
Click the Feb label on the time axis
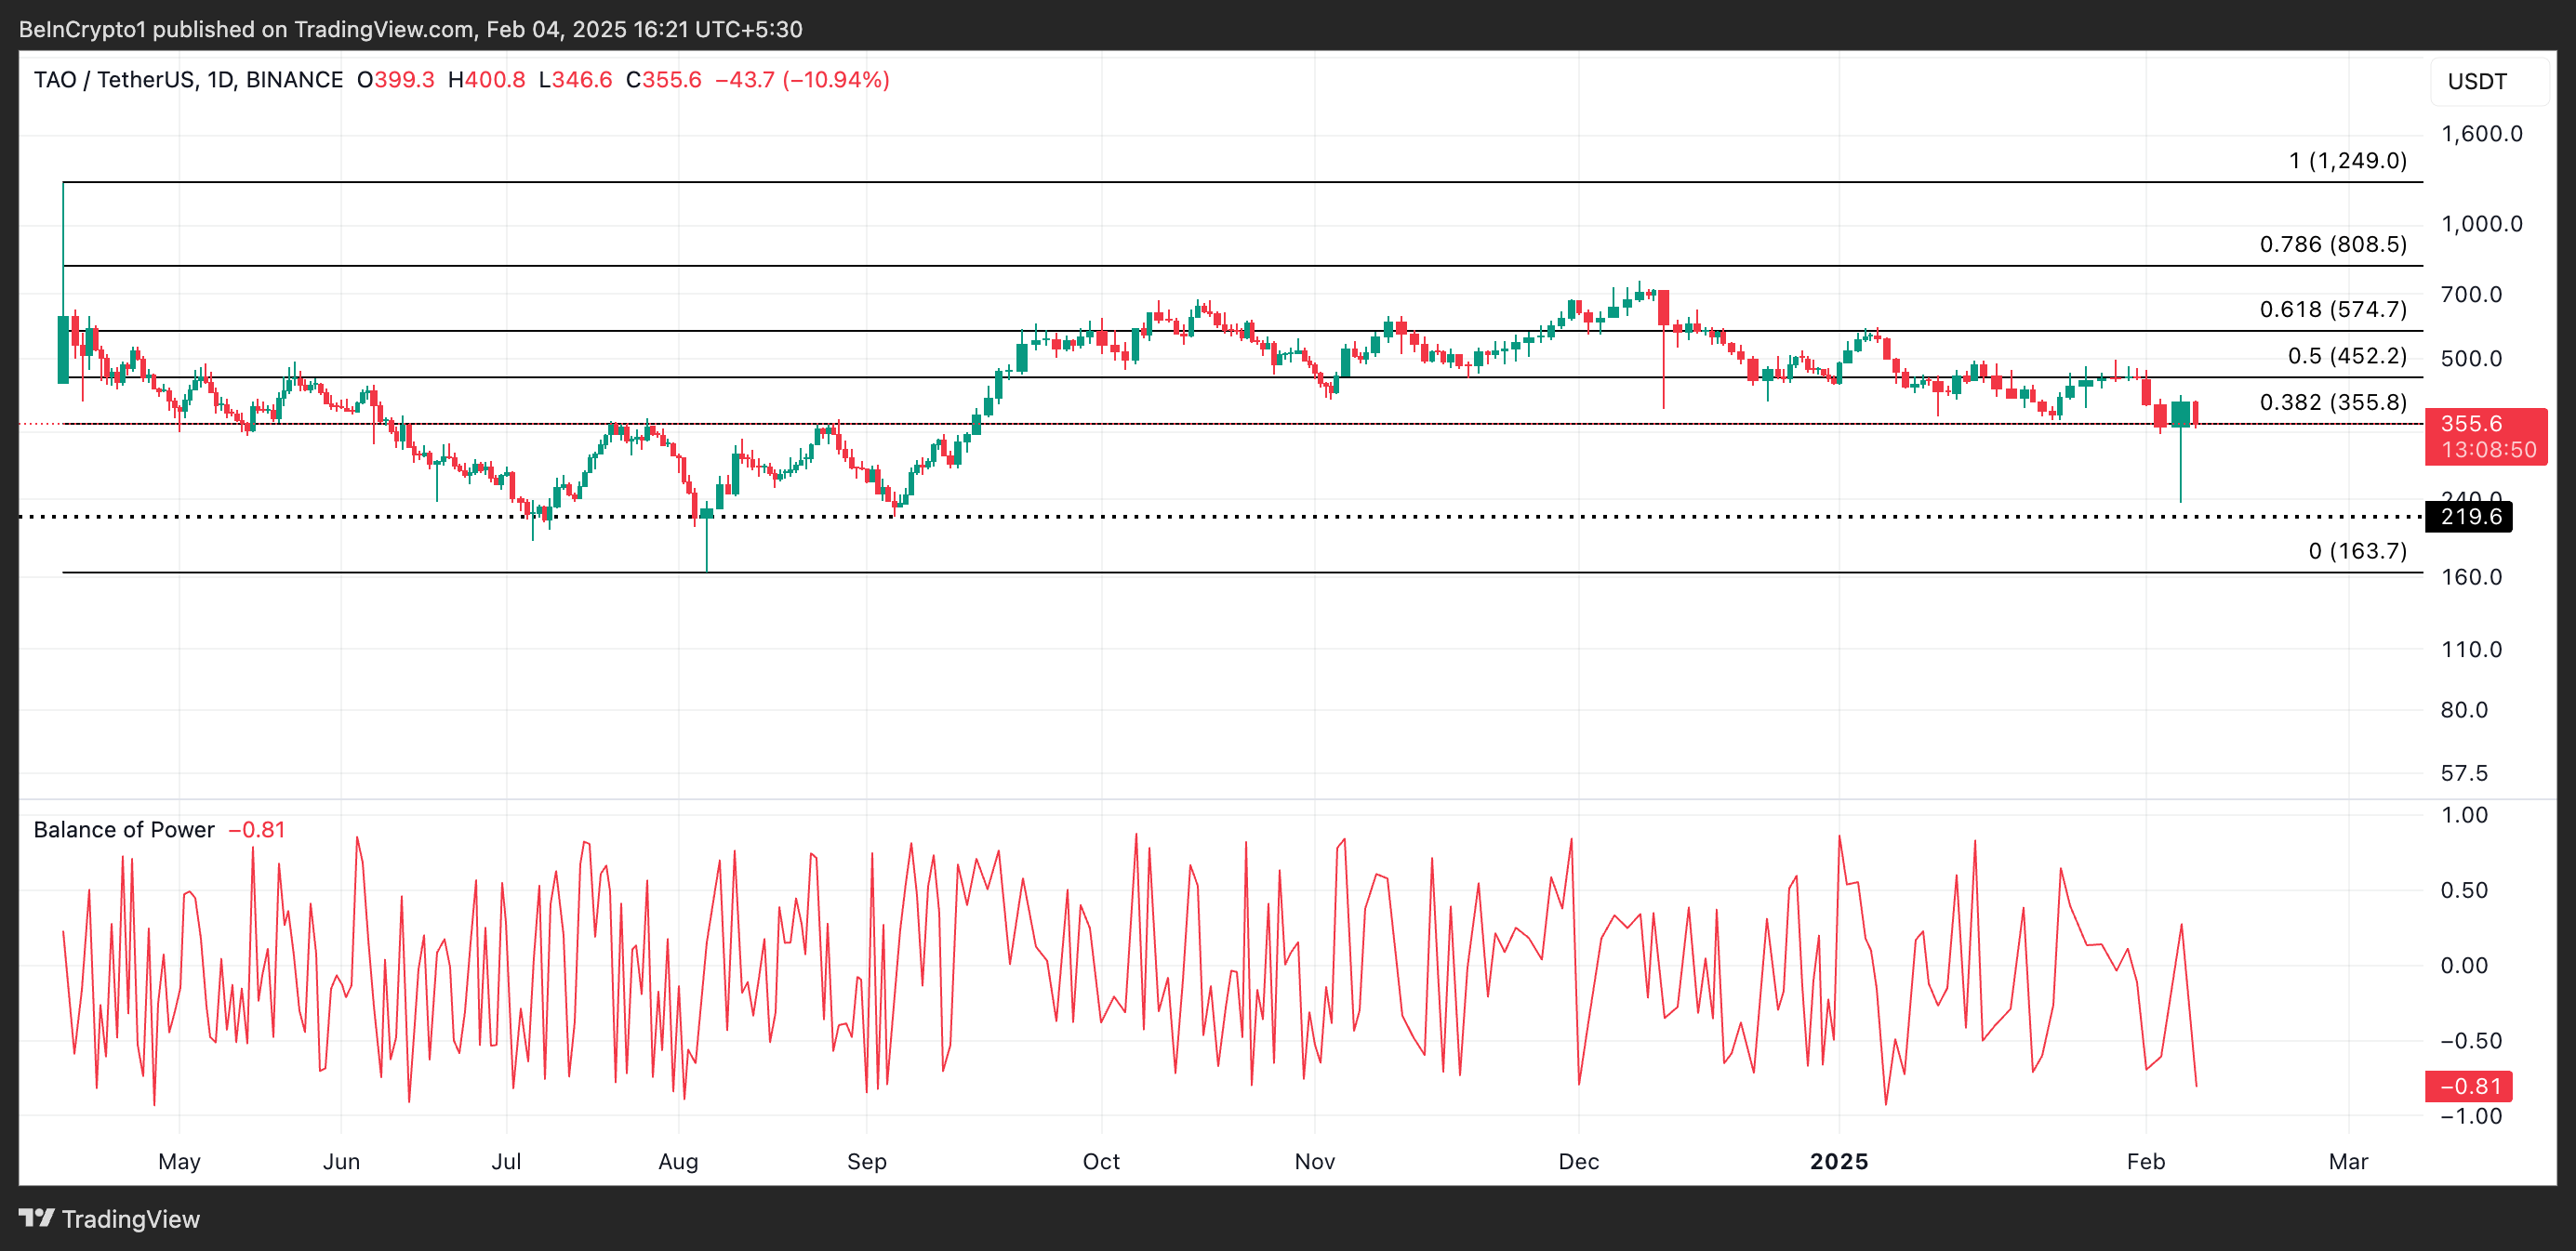coord(2145,1161)
